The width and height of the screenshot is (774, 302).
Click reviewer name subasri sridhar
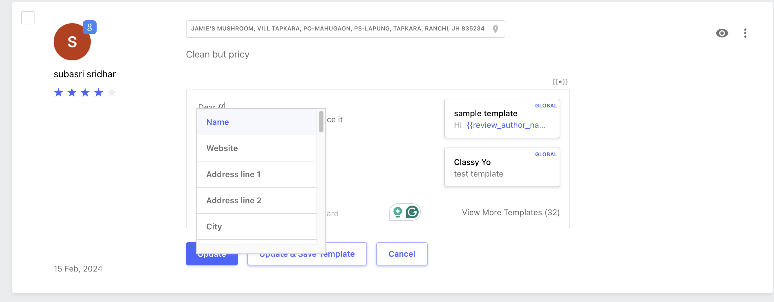pos(85,74)
